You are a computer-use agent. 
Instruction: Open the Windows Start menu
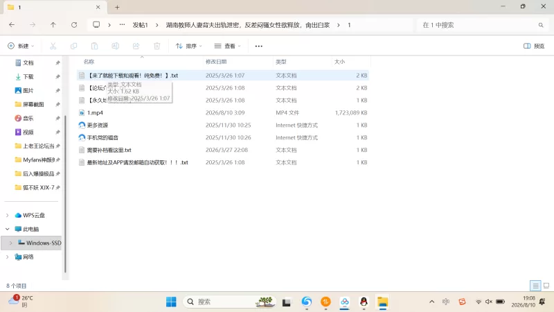171,302
